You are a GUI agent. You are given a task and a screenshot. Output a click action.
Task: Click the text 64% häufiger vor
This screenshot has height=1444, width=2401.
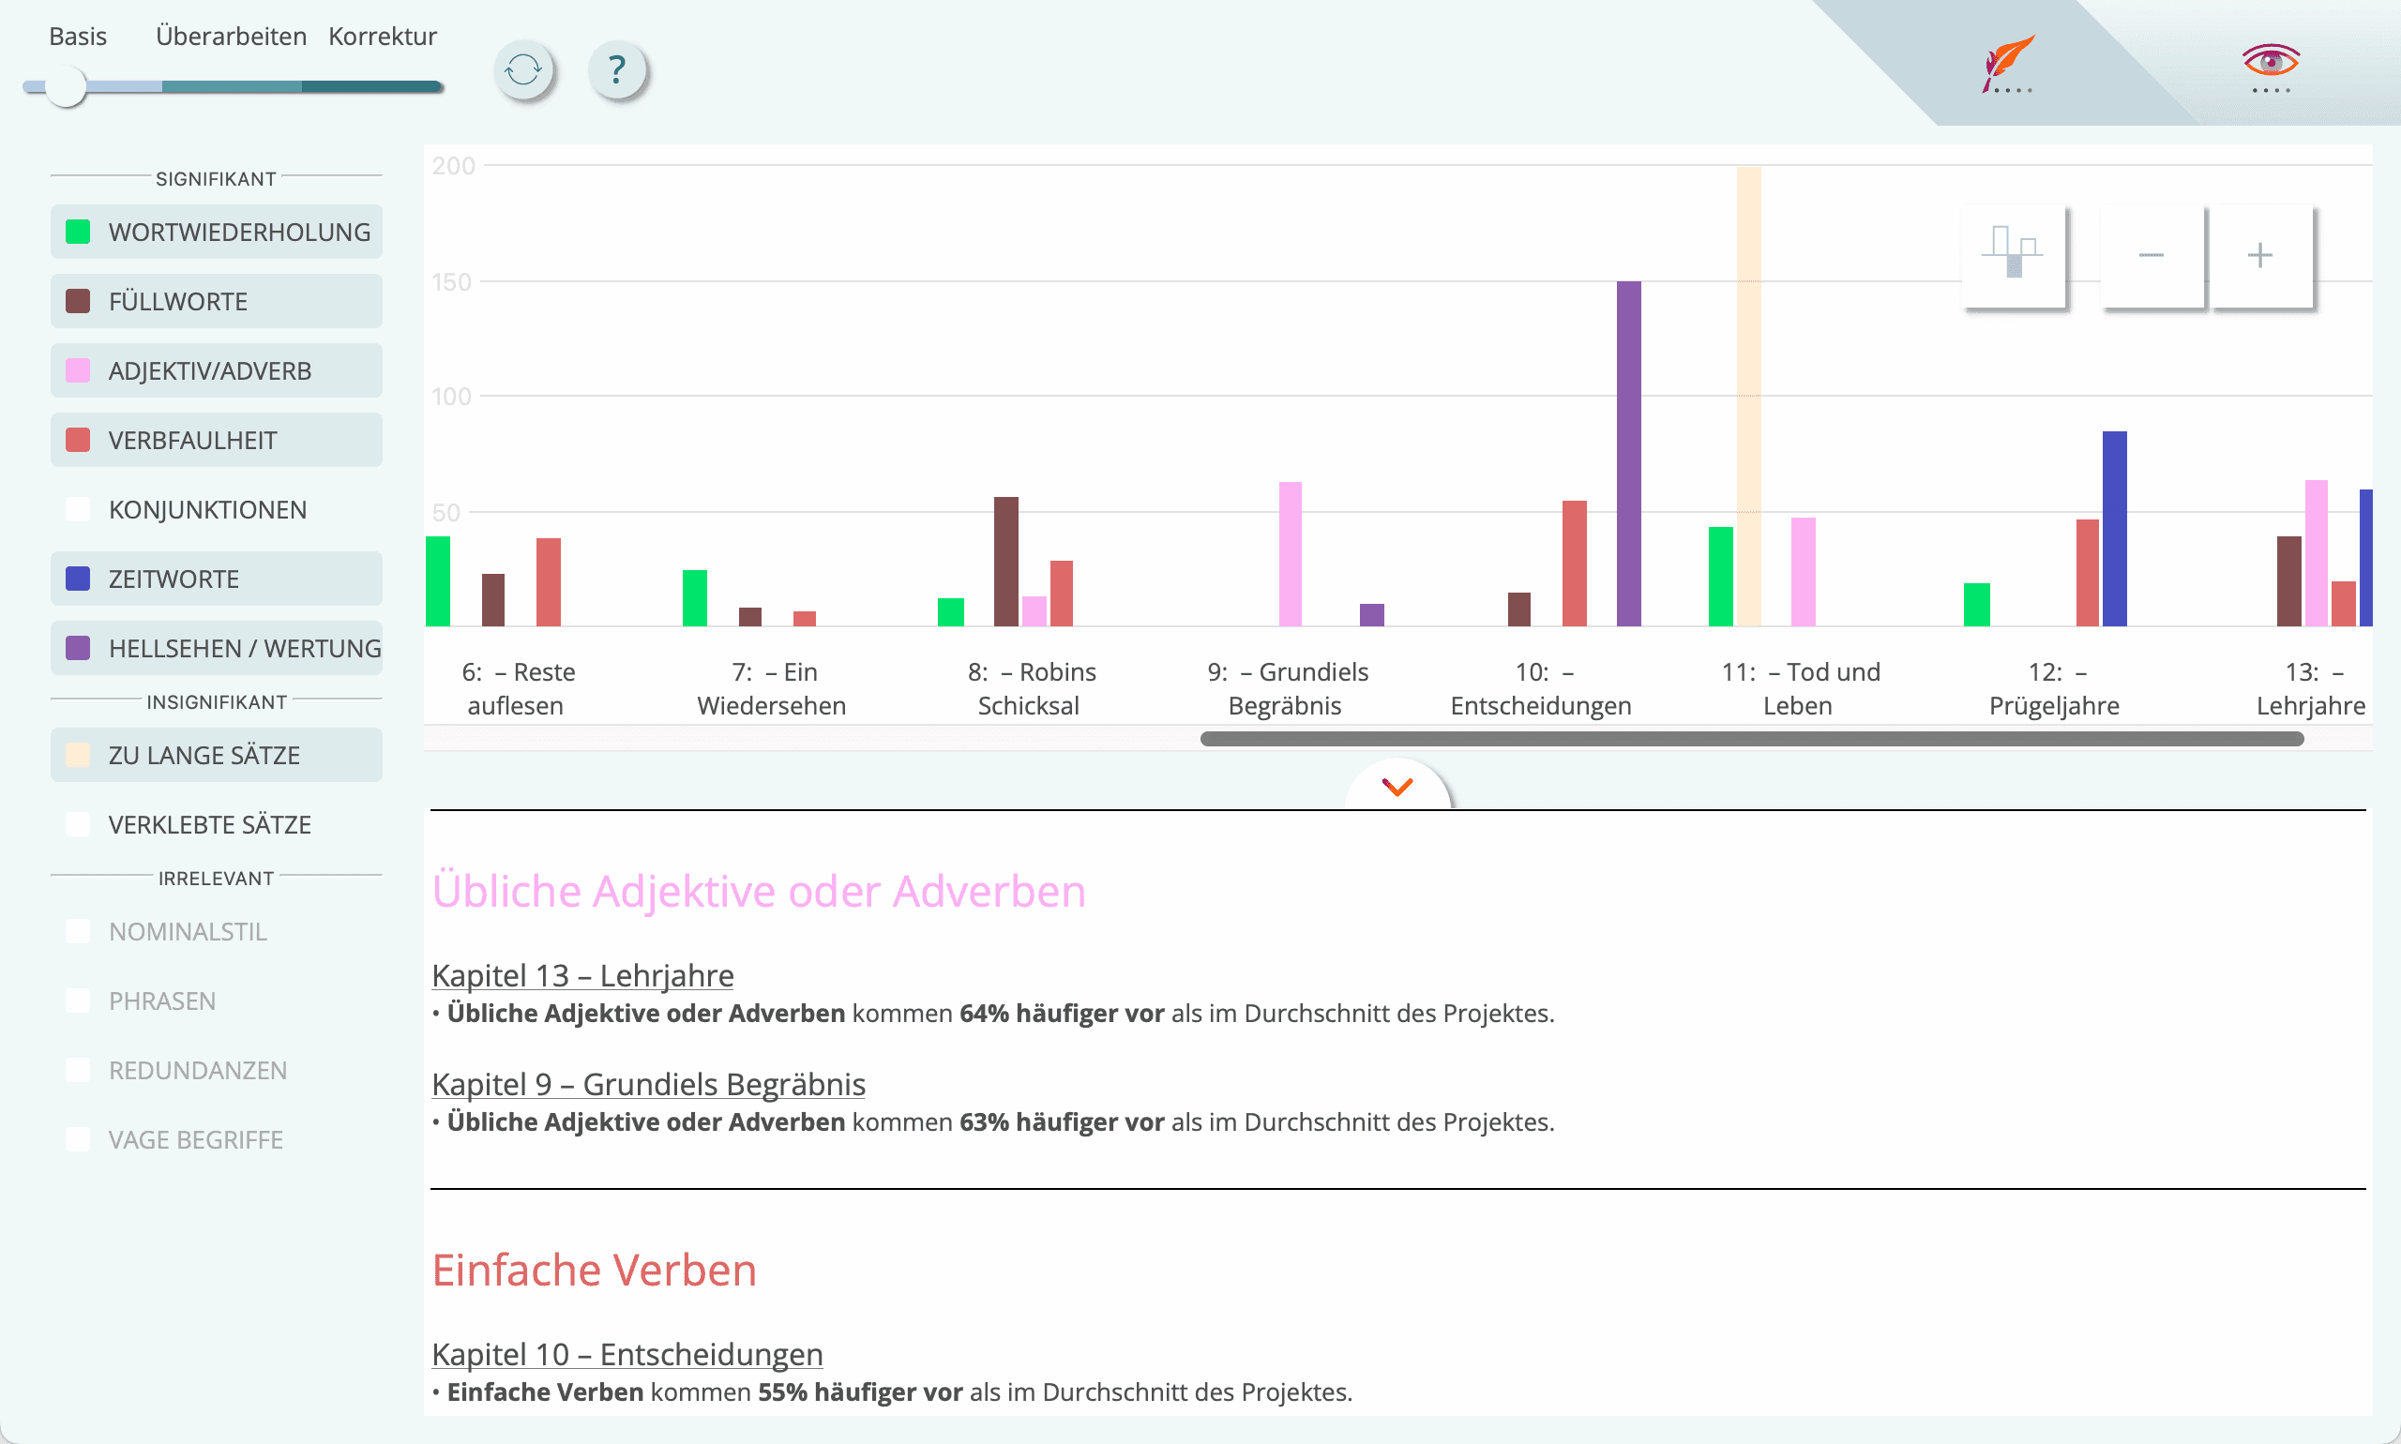pyautogui.click(x=1062, y=1013)
